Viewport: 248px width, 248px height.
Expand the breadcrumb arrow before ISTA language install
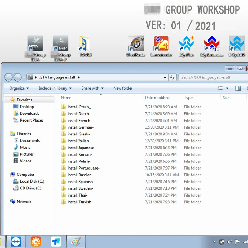(36, 77)
